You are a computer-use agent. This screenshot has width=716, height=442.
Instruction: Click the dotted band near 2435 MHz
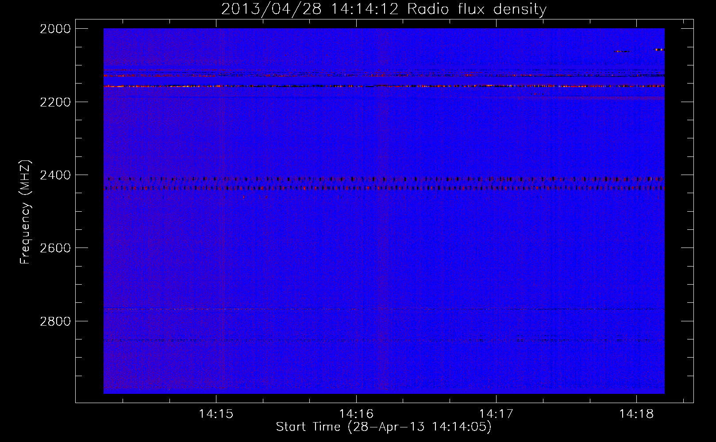point(384,188)
